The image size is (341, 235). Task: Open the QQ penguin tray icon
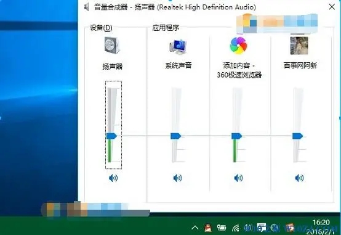tap(208, 228)
